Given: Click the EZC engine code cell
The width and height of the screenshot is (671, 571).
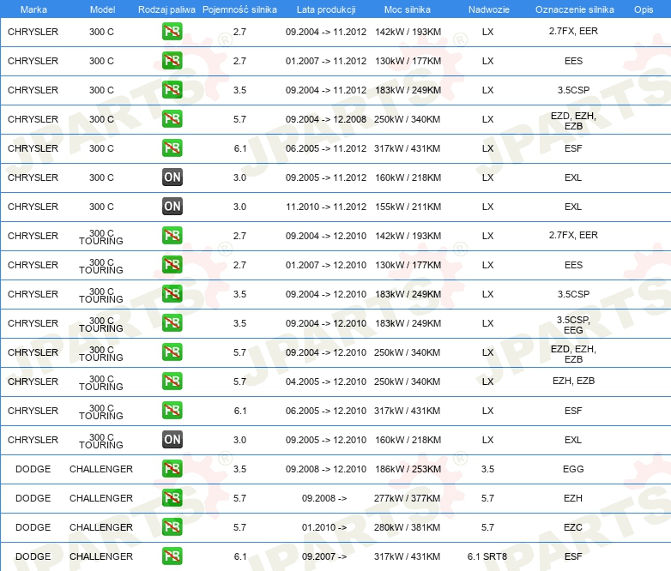Looking at the screenshot, I should 573,527.
